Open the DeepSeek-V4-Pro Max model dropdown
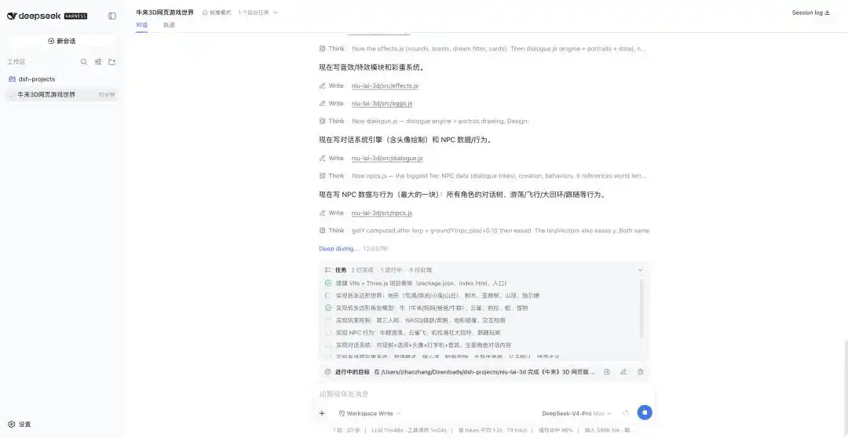 tap(576, 413)
